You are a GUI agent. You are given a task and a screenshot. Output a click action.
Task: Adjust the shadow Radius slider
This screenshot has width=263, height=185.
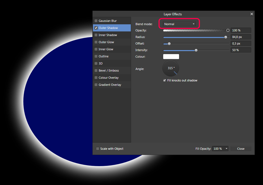[225, 37]
